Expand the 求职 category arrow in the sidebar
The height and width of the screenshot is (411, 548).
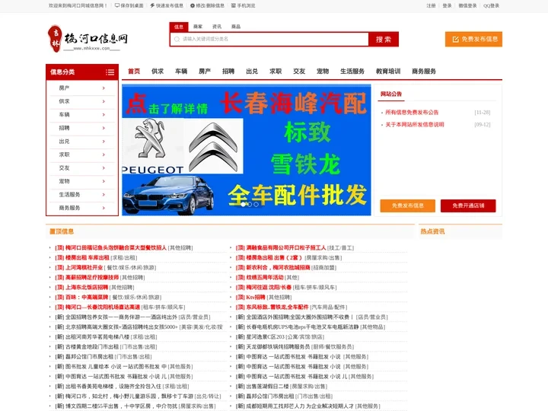(104, 155)
